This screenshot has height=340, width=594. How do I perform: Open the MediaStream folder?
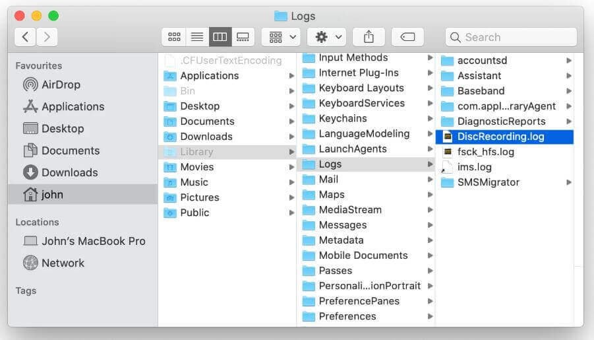367,209
